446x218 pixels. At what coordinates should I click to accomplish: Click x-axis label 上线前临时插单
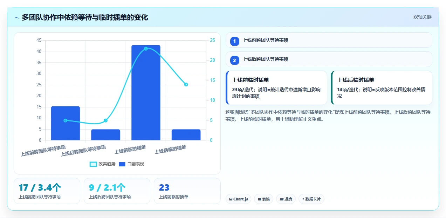130,150
